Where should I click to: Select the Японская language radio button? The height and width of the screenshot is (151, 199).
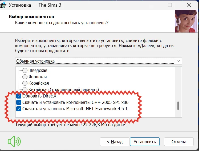25,77
